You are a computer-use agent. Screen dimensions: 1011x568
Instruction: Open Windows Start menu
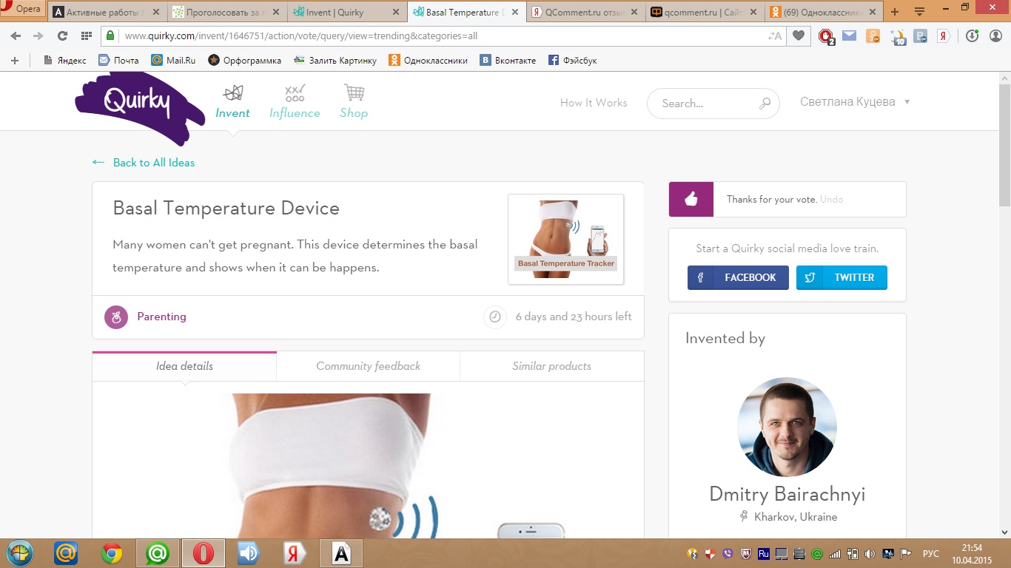[x=21, y=553]
